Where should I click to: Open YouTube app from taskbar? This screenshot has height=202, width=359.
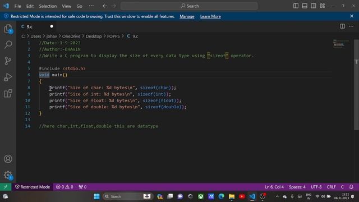coord(242,196)
